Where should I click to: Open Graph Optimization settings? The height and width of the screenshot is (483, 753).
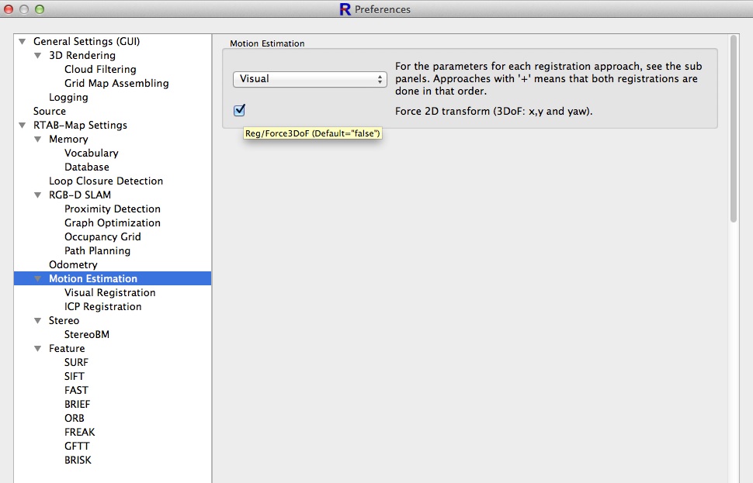[x=112, y=223]
